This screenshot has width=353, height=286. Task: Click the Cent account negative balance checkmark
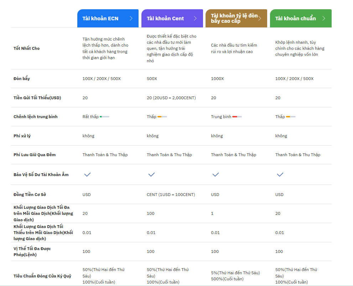click(151, 174)
